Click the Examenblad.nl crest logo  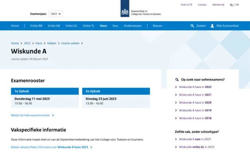point(125,12)
